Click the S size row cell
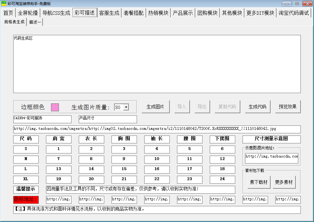Viewport: 314px width, 222px height. [26, 149]
